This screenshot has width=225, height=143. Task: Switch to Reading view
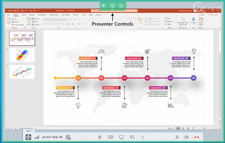[188, 128]
